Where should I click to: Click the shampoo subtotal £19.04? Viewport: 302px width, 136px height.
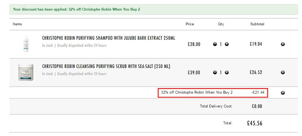pos(256,44)
